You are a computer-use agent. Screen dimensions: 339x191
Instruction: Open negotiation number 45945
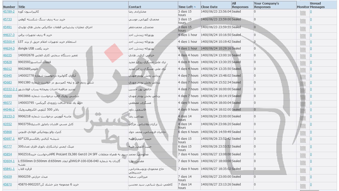pyautogui.click(x=7, y=76)
